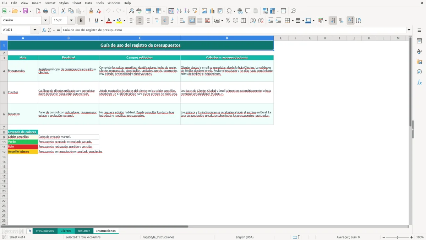This screenshot has width=426, height=240.
Task: Insert special character omega icon
Action: pos(229,11)
